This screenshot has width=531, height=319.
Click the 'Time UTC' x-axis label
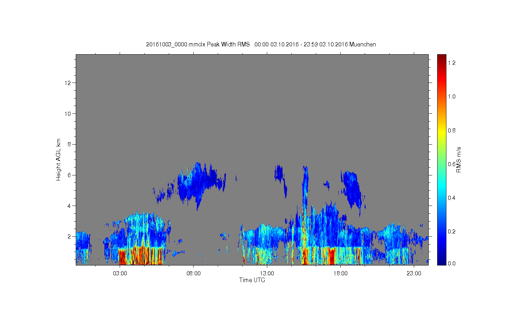coord(252,280)
